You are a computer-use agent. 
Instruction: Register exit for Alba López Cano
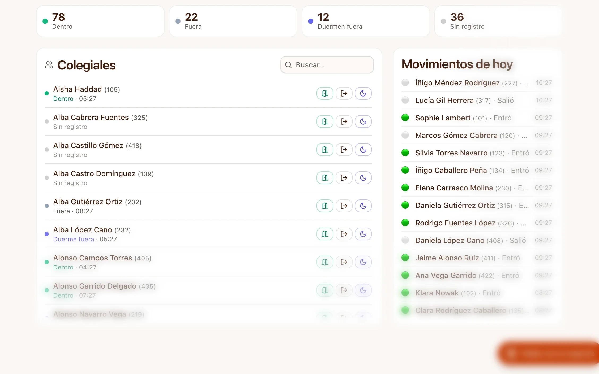344,234
